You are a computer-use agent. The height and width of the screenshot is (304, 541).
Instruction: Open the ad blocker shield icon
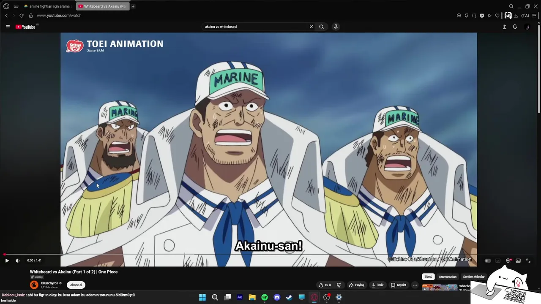click(x=482, y=16)
